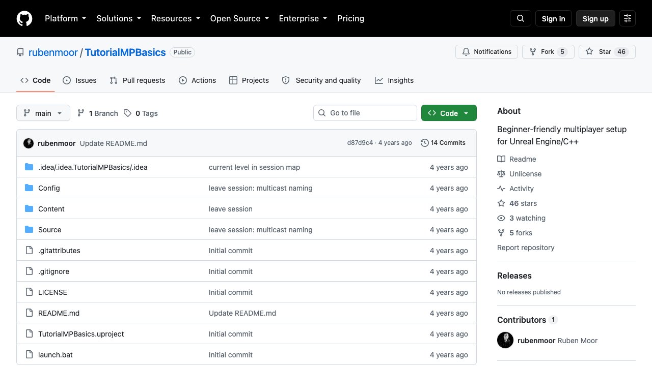Viewport: 652px width, 366px height.
Task: Click the 'Public' visibility label
Action: pyautogui.click(x=182, y=52)
